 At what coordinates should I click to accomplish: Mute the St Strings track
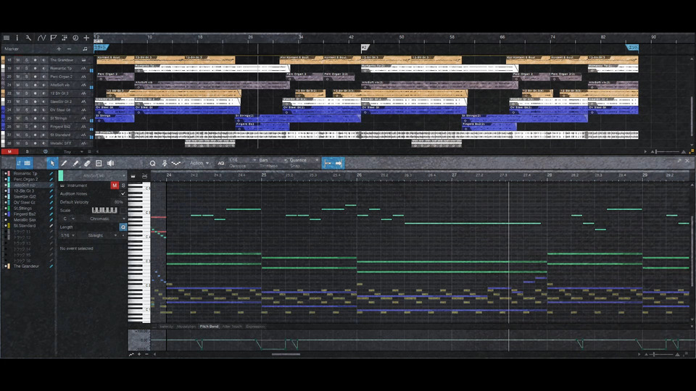[18, 118]
